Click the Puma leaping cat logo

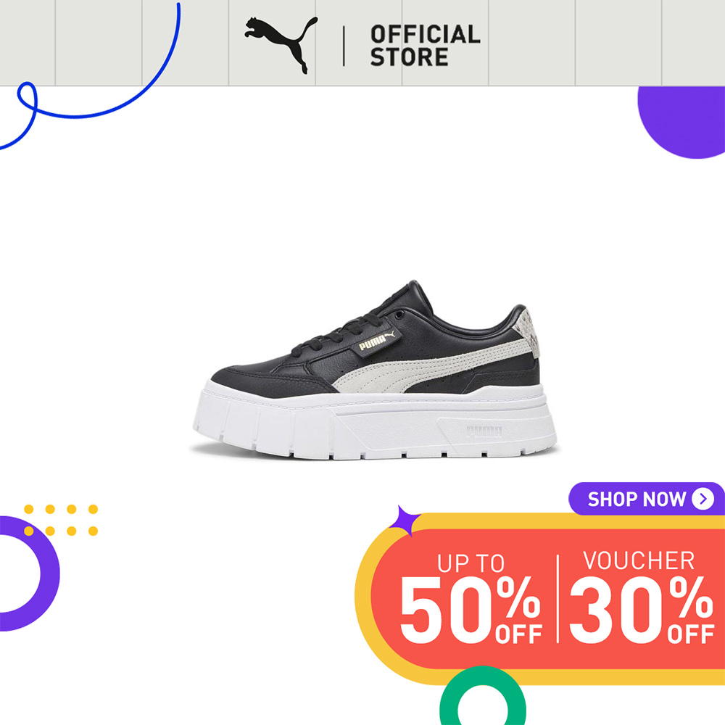(x=281, y=45)
